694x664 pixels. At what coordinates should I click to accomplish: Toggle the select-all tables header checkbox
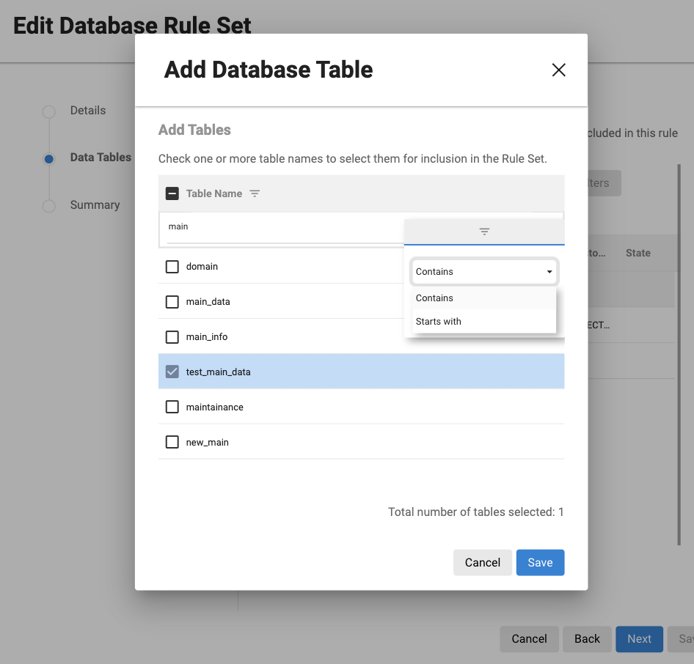(172, 193)
